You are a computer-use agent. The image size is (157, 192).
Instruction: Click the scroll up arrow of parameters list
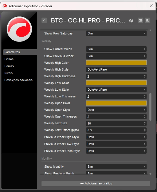pos(150,30)
